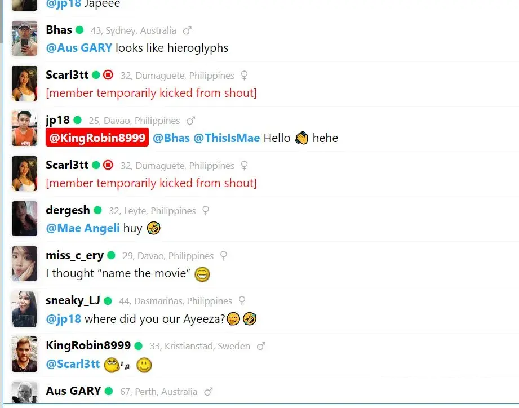Open the @Mae Angeli mention
Image resolution: width=519 pixels, height=408 pixels.
[x=83, y=228]
